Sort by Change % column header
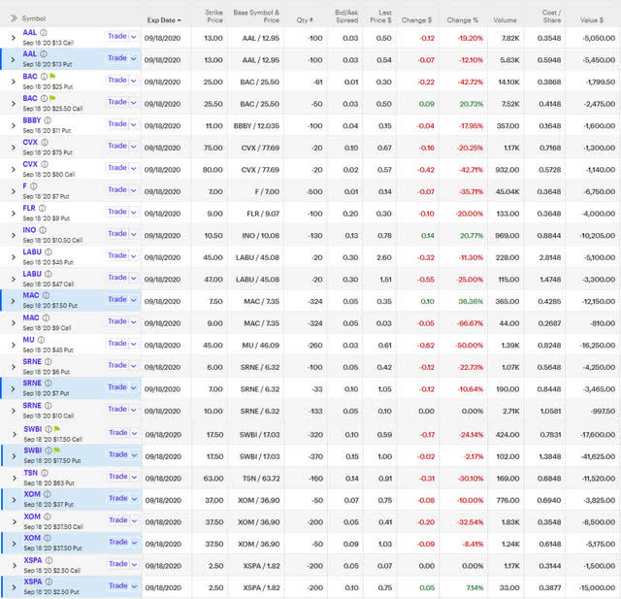 462,20
